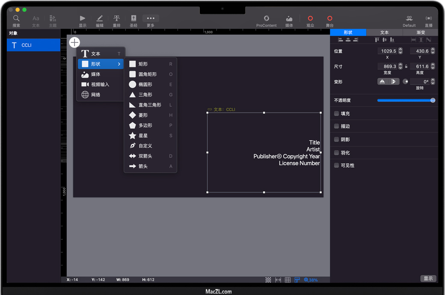Click the 重排 reflow toolbar icon
Screen dimensions: 445x295
point(116,18)
